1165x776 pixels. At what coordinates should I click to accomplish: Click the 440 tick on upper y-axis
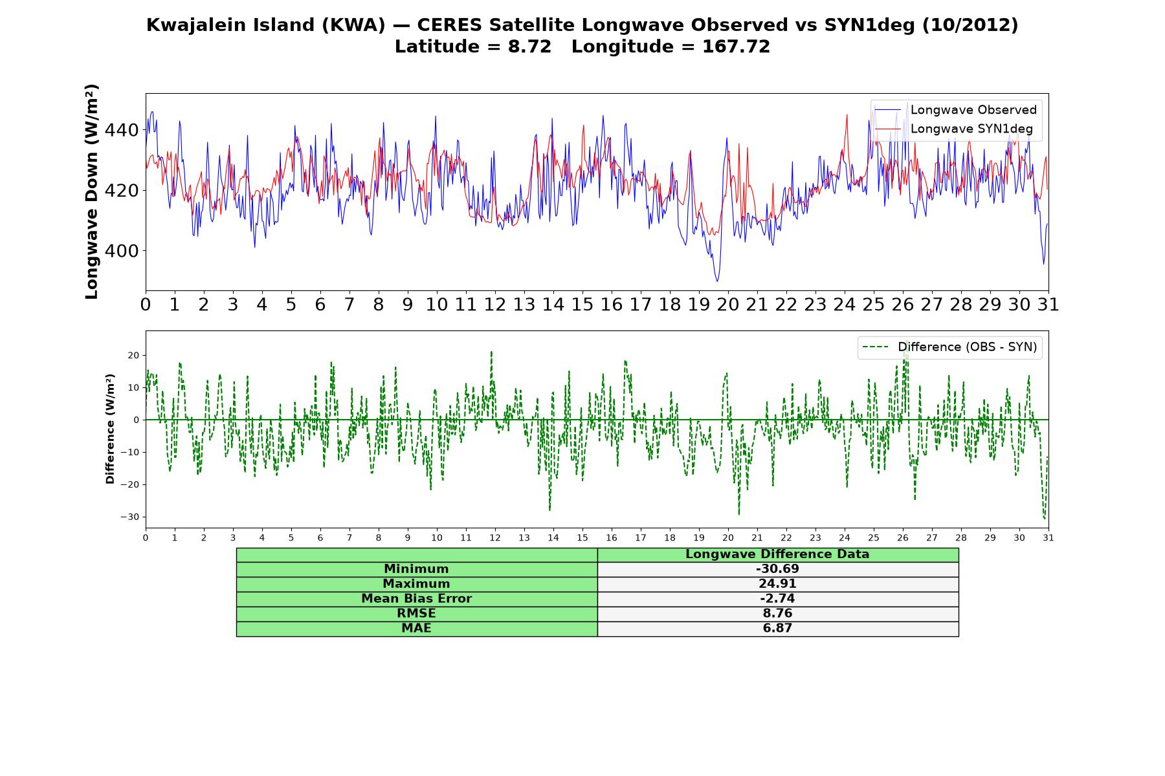tap(122, 131)
